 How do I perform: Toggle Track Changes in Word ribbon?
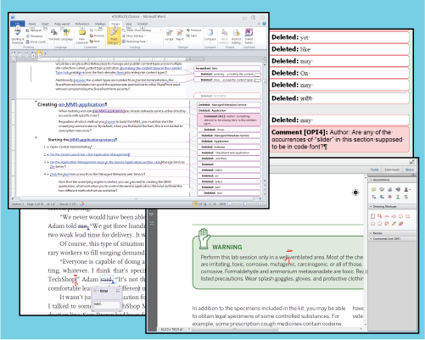114,36
